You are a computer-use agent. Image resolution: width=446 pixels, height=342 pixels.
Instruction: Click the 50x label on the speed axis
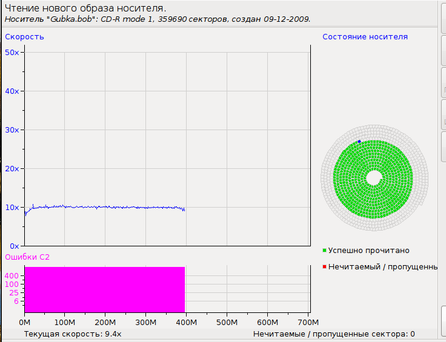(12, 53)
